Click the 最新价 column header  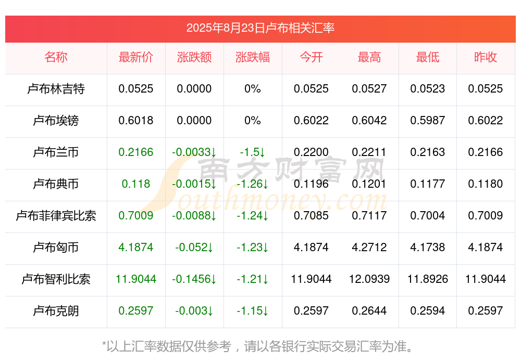click(x=136, y=57)
